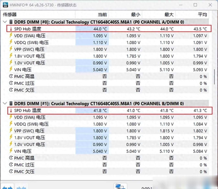This screenshot has width=218, height=189.
Task: Click the 最小 column header
Action: (x=126, y=15)
